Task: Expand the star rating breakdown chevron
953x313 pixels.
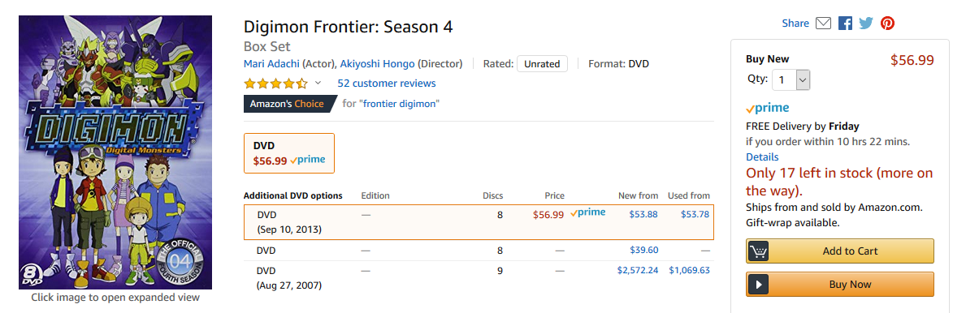Action: [x=318, y=83]
